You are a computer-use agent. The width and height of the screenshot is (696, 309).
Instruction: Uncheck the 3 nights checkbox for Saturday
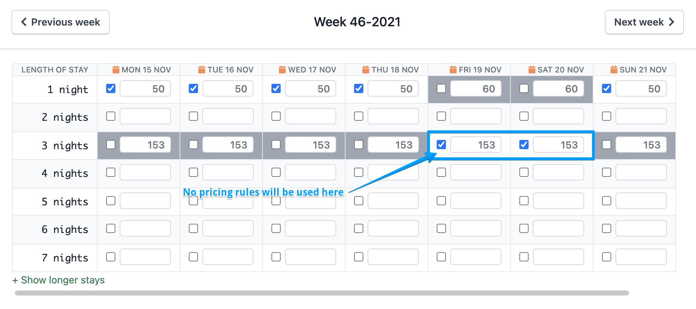pos(524,145)
